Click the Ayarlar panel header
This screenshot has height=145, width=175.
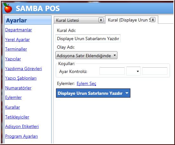(x=28, y=20)
